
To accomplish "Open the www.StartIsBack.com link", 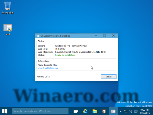I will click(x=48, y=68).
